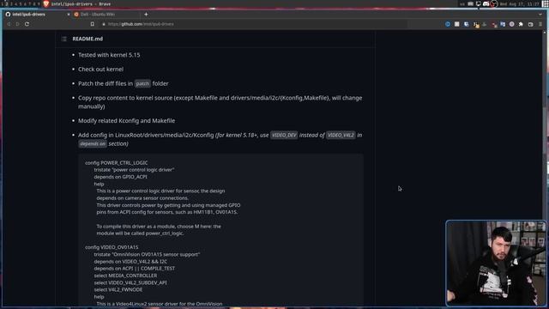Click the Brave logo in the title bar
This screenshot has width=549, height=309.
pyautogui.click(x=45, y=3)
